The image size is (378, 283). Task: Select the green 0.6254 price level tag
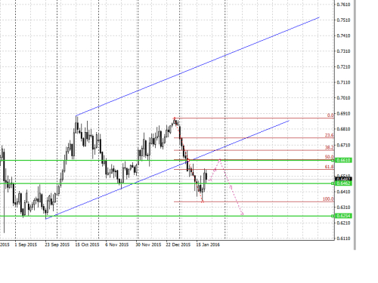click(343, 216)
